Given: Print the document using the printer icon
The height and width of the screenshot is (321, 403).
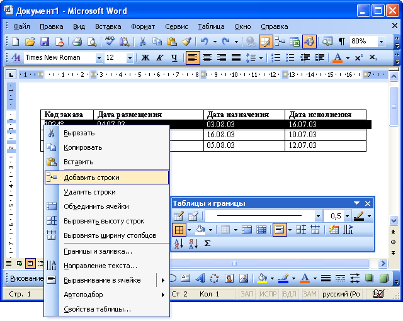Looking at the screenshot, I should click(x=77, y=42).
